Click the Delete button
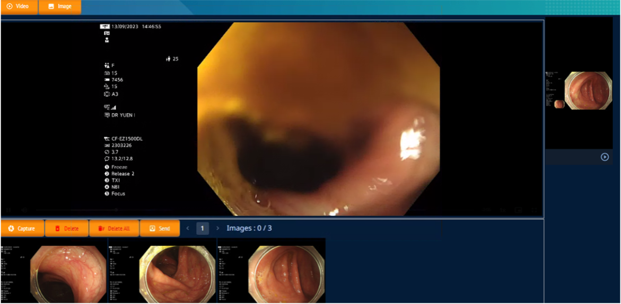 tap(66, 228)
